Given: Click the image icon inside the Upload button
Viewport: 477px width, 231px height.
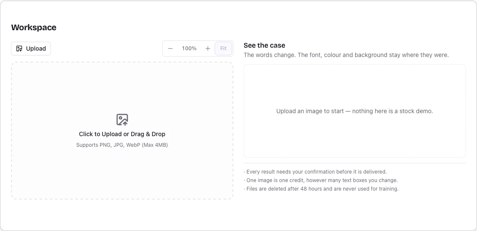Looking at the screenshot, I should tap(19, 48).
